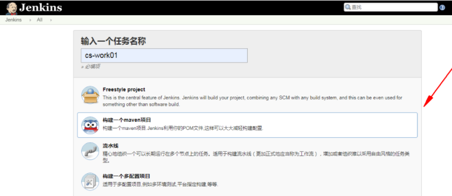Click the maven POM description text
The height and width of the screenshot is (196, 452).
coord(183,128)
